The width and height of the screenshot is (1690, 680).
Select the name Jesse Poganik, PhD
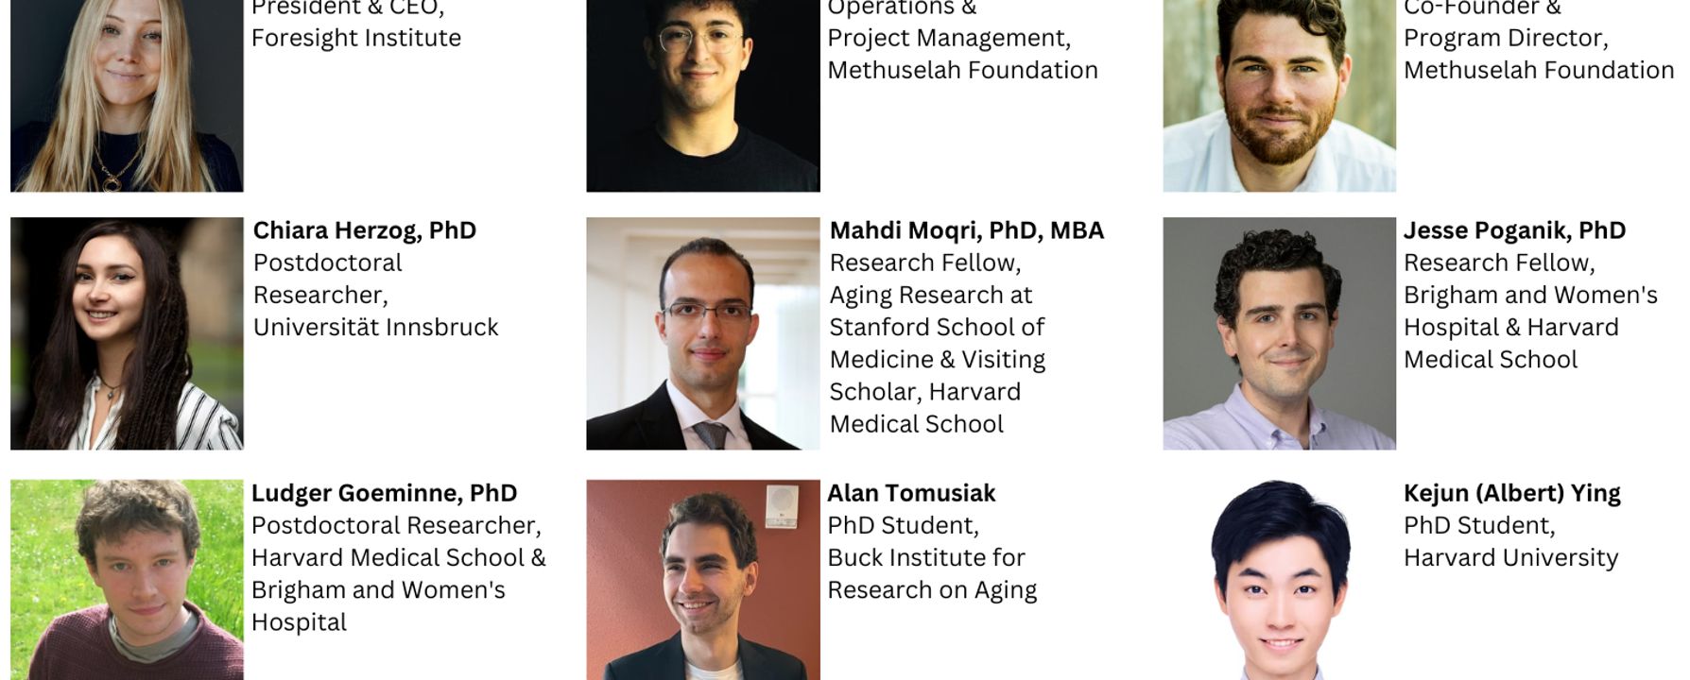coord(1514,230)
